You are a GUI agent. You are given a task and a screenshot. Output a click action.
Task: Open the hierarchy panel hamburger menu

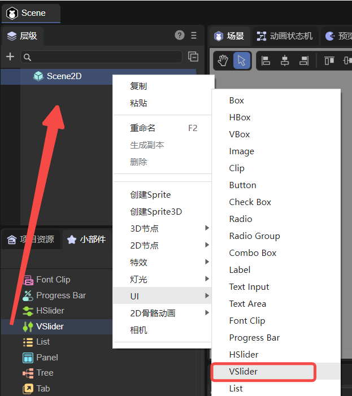pos(194,35)
